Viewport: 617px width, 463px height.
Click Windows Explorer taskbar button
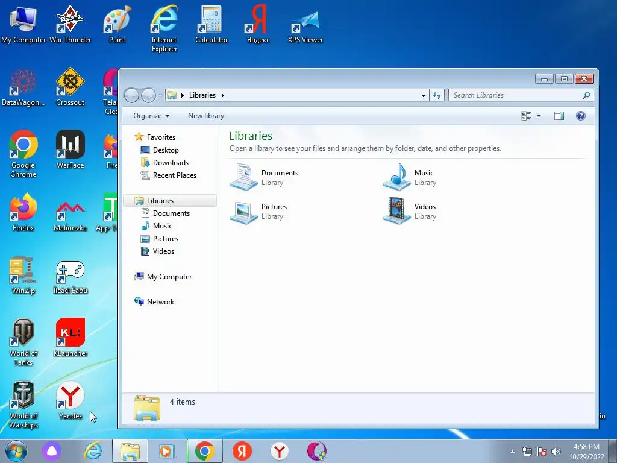[x=130, y=451]
